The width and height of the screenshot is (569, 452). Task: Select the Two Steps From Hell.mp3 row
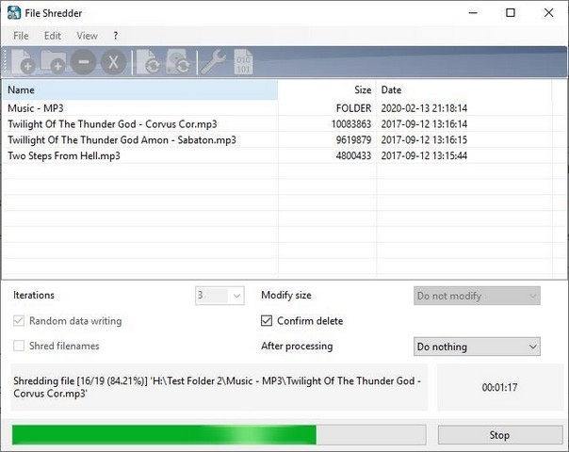pyautogui.click(x=64, y=155)
